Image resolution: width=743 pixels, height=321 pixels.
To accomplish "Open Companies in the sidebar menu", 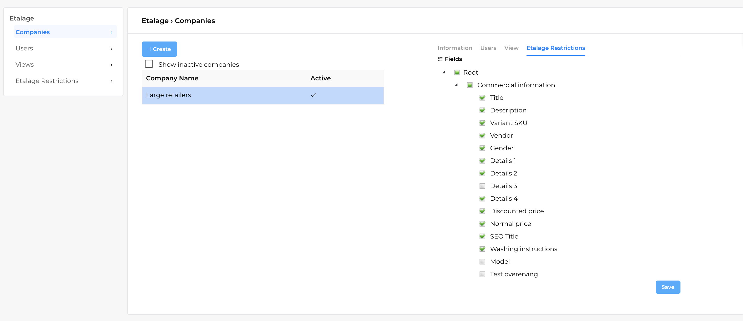I will [33, 32].
